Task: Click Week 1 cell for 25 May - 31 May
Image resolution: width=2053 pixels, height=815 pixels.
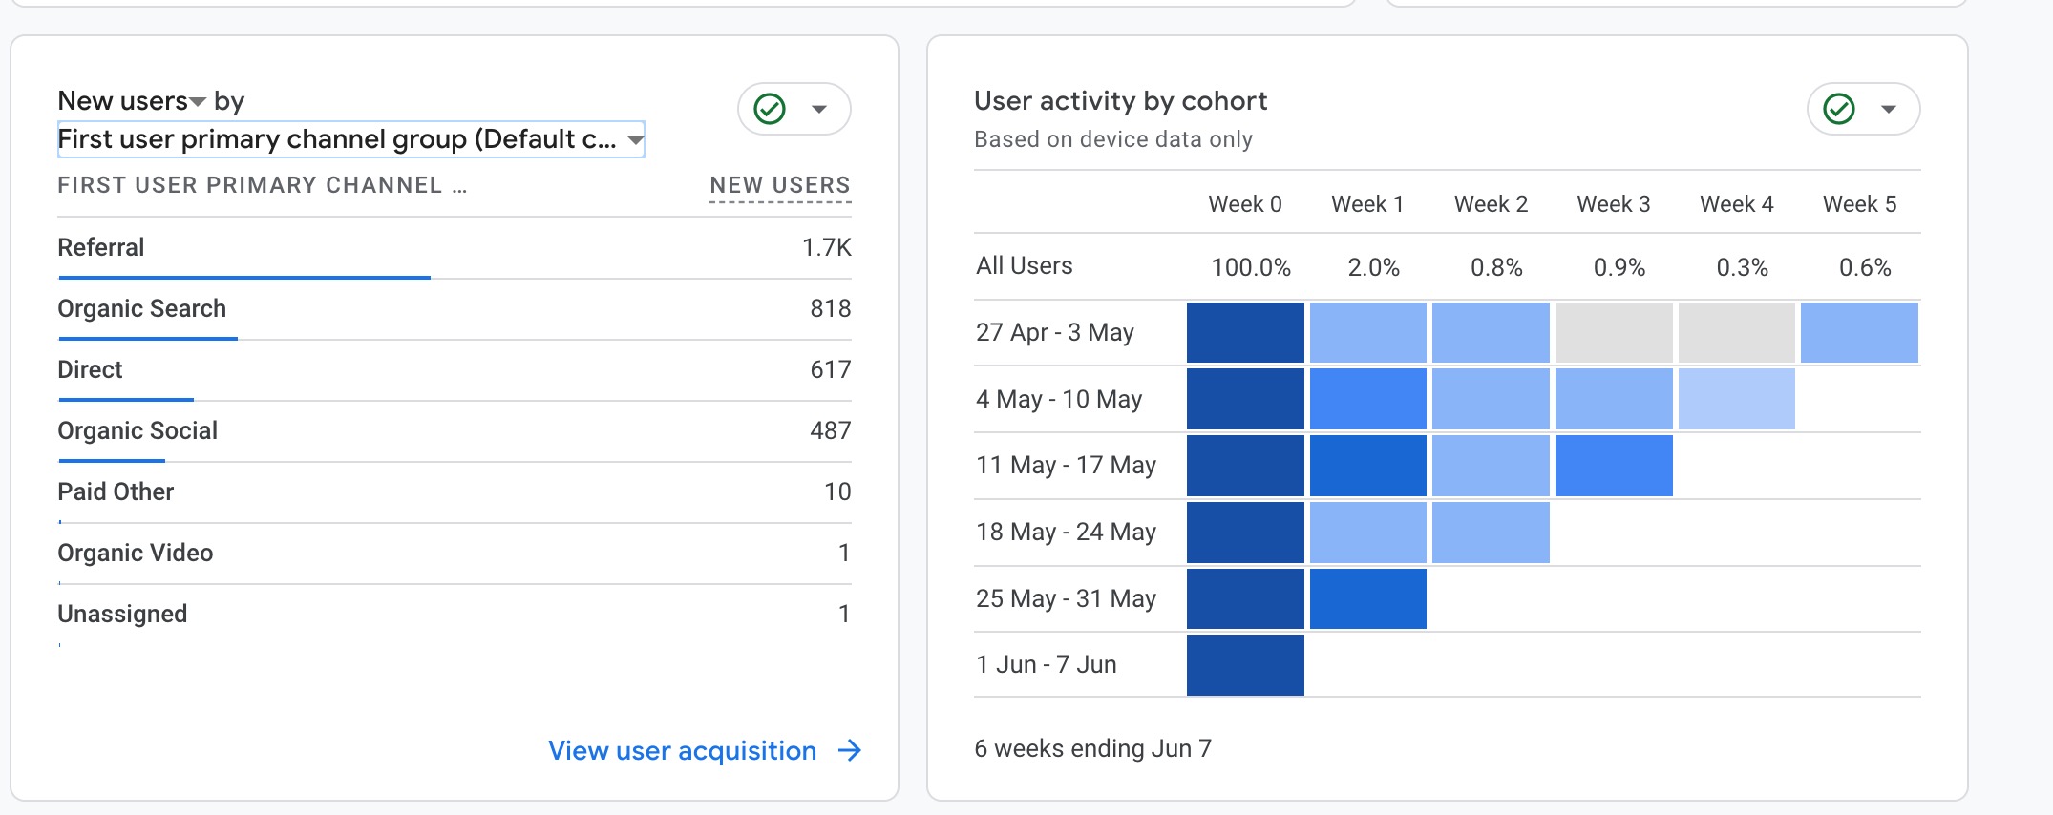Action: pos(1367,598)
